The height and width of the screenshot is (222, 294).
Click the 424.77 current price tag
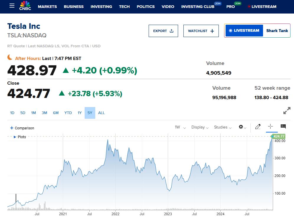(278, 136)
